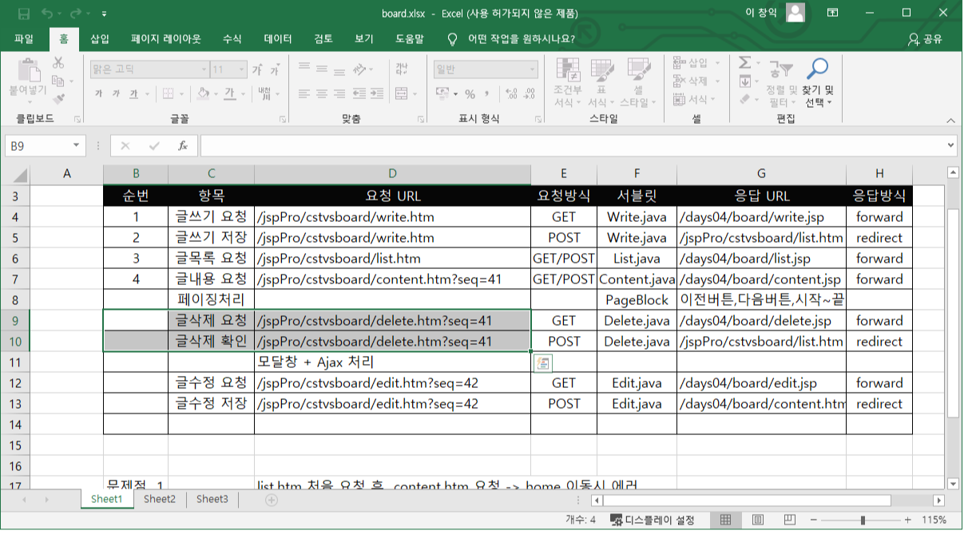
Task: Open the font name dropdown (맑은 고딕)
Action: (x=203, y=69)
